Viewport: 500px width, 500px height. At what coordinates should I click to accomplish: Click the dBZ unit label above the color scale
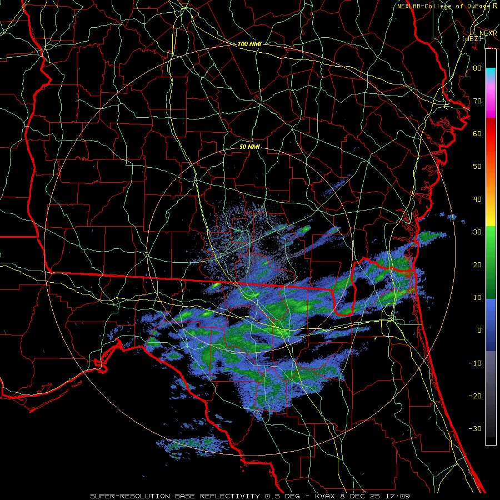tap(472, 39)
